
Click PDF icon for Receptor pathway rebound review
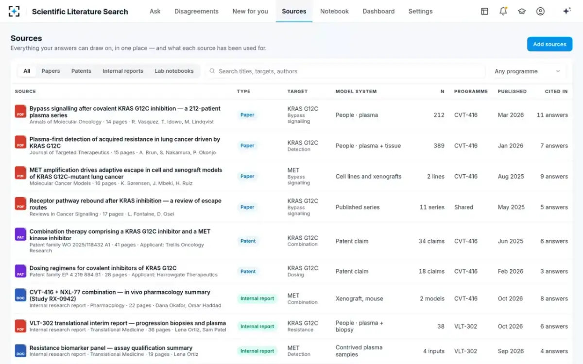(20, 204)
